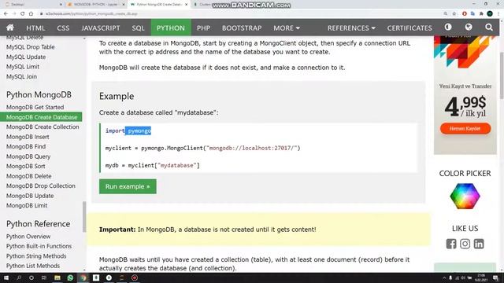Open the browser extensions puzzle icon
Screen dimensions: 504x283
click(x=481, y=14)
